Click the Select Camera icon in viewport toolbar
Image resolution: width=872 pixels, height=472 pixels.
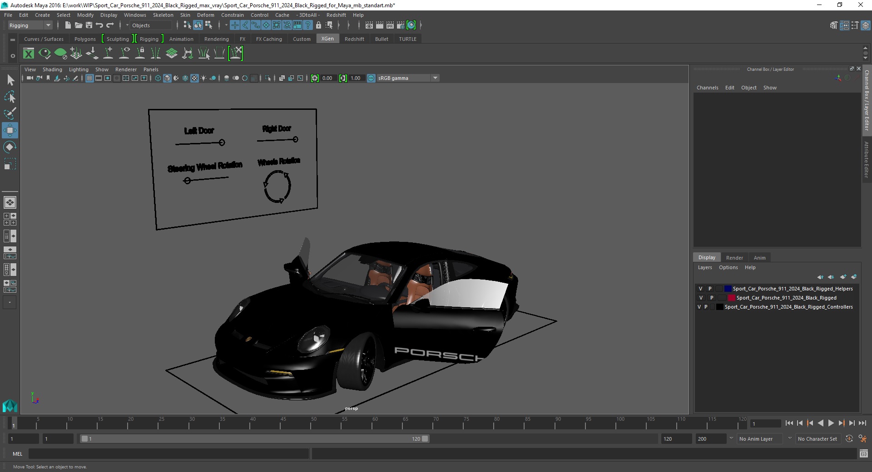click(30, 78)
